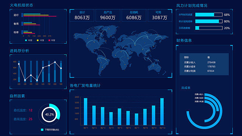This screenshot has height=136, width=242.
Task: Click the 下雨天天数占比 legend swatch
Action: point(42,130)
